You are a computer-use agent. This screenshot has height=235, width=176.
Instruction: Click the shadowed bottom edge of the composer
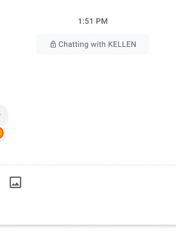pyautogui.click(x=88, y=225)
